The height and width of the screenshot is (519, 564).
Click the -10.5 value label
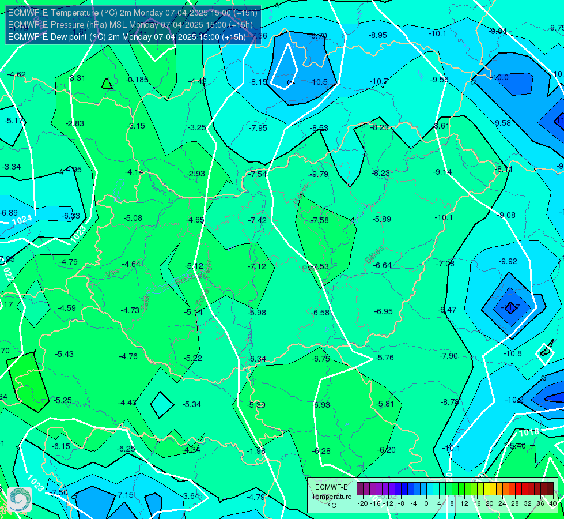(319, 82)
